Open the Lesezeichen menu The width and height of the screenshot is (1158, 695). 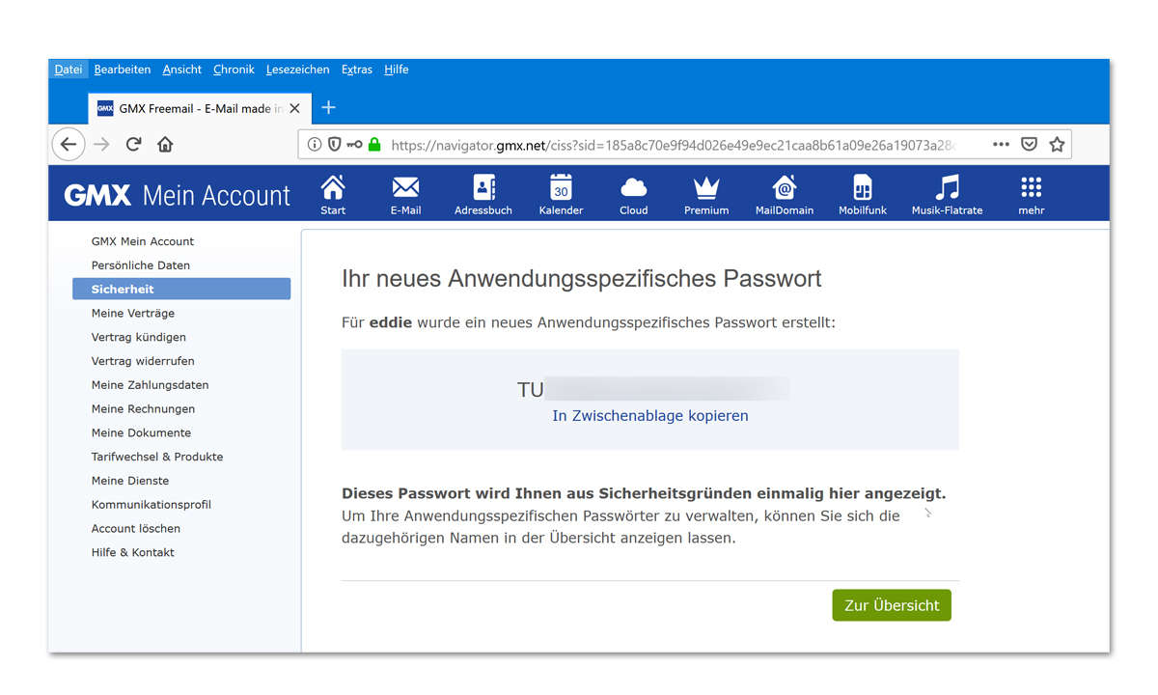click(x=298, y=69)
